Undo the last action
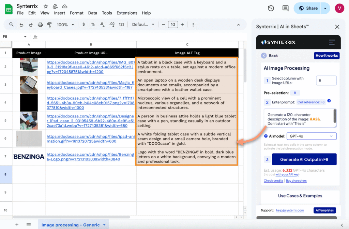The width and height of the screenshot is (349, 229). tap(21, 25)
